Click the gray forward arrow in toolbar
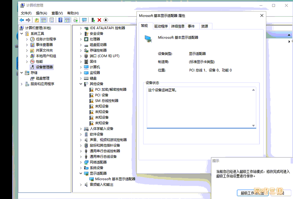Viewport: 293px width, 199px height. coord(28,20)
